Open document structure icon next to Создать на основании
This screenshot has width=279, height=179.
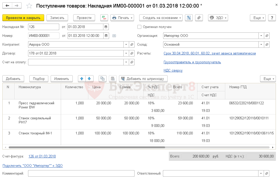pos(189,18)
